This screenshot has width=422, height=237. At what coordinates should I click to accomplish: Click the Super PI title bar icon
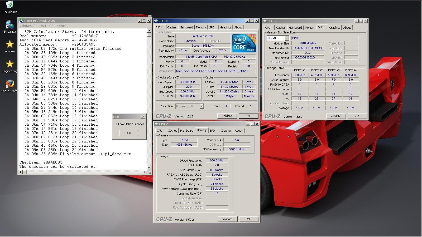click(x=21, y=21)
